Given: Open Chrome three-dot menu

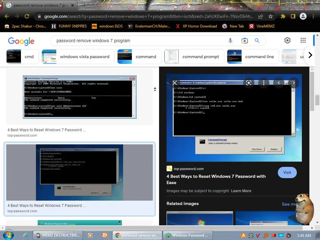Looking at the screenshot, I should click(313, 16).
